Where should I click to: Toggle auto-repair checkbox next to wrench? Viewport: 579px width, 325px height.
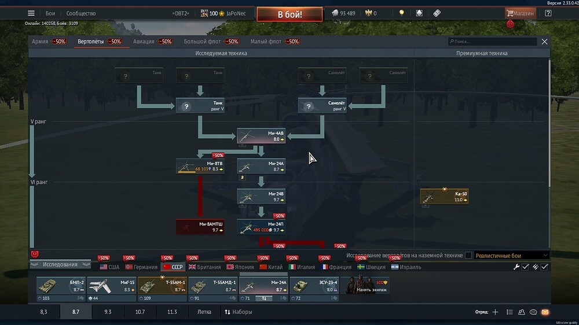pos(526,267)
